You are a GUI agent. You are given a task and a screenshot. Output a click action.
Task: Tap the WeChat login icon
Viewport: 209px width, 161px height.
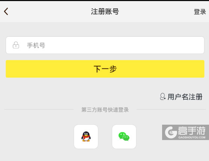[124, 137]
